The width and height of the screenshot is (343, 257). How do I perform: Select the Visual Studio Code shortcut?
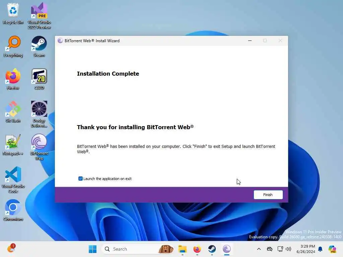click(13, 180)
